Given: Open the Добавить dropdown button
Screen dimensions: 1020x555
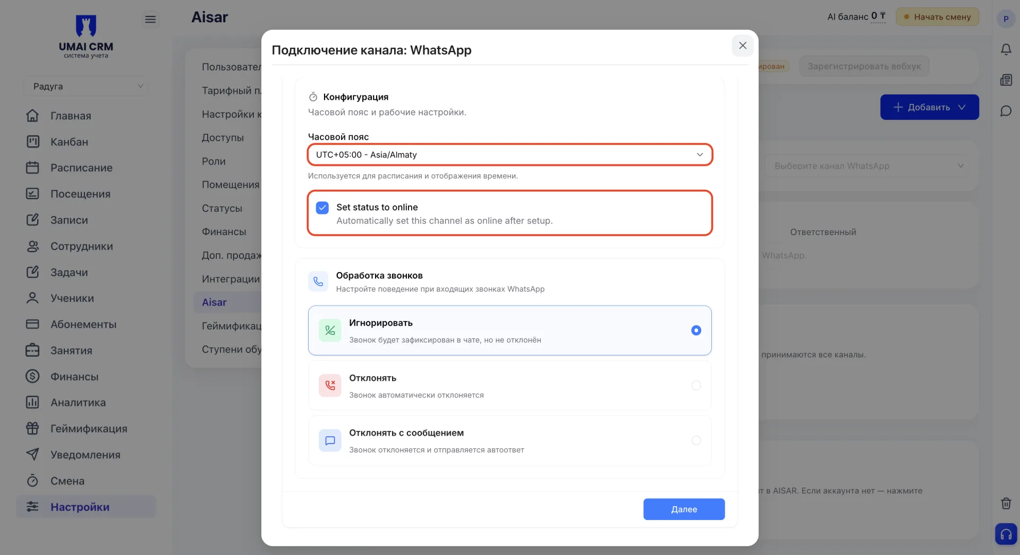Looking at the screenshot, I should point(929,107).
